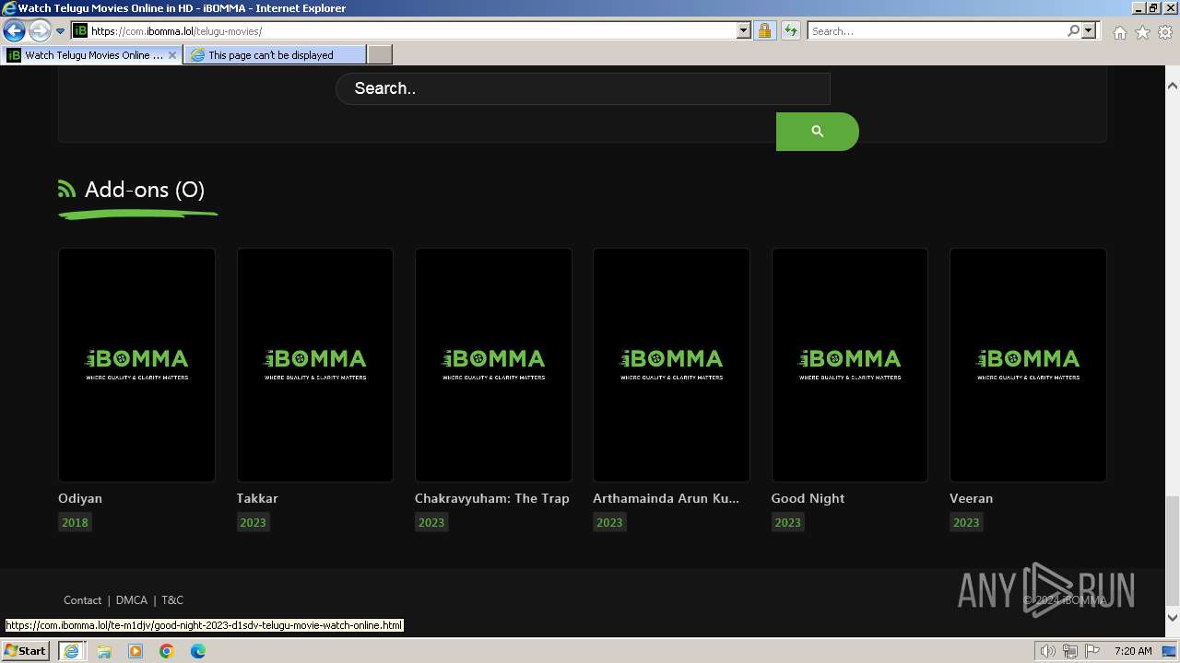Image resolution: width=1180 pixels, height=663 pixels.
Task: Switch to This page can't be displayed tab
Action: point(274,55)
